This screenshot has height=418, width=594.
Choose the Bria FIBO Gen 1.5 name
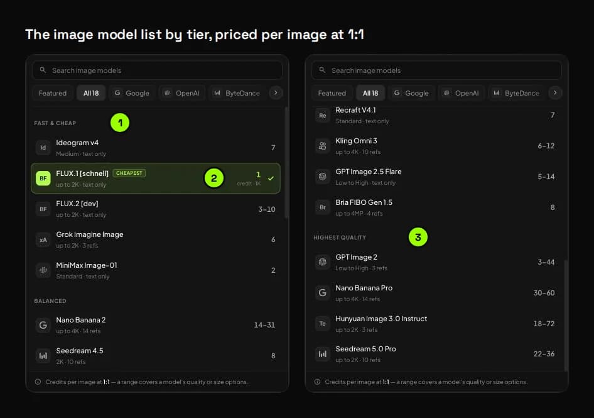[364, 202]
